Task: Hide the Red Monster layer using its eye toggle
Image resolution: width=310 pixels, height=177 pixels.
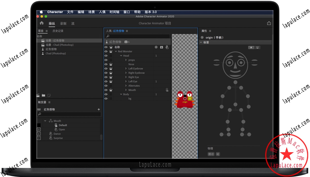Action: [x=106, y=51]
